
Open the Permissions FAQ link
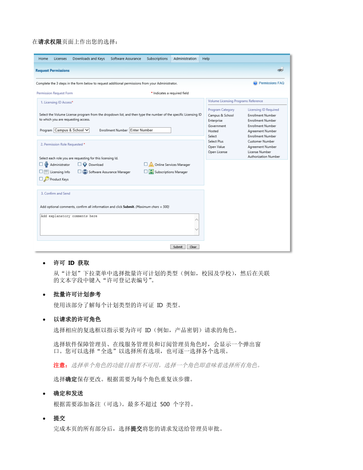click(271, 83)
